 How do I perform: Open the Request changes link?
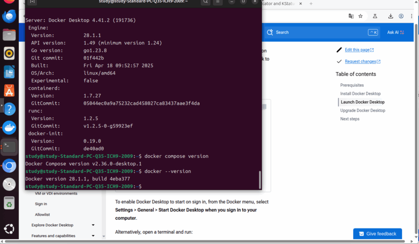363,61
